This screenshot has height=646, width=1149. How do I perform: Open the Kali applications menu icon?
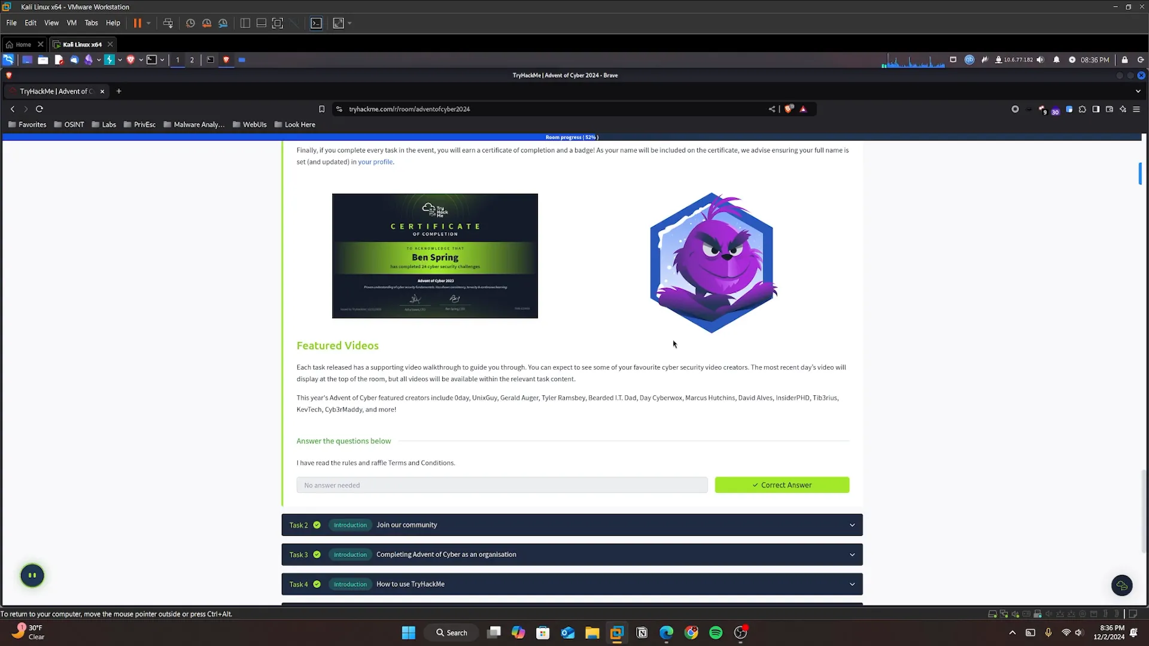coord(8,60)
